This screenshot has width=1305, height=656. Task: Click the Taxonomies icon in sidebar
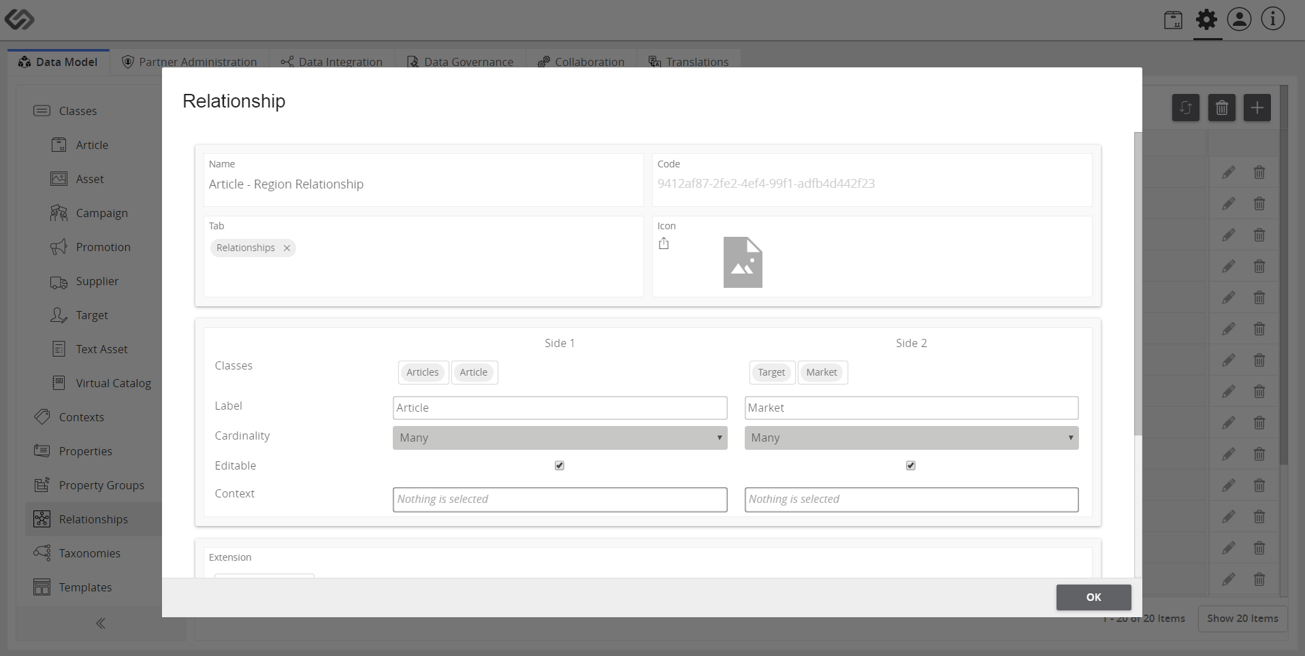[42, 553]
